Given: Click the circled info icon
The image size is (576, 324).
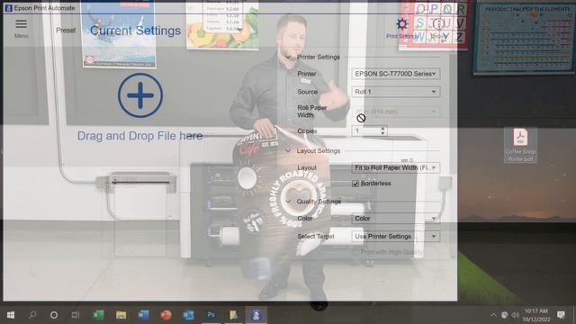Looking at the screenshot, I should coord(437,24).
